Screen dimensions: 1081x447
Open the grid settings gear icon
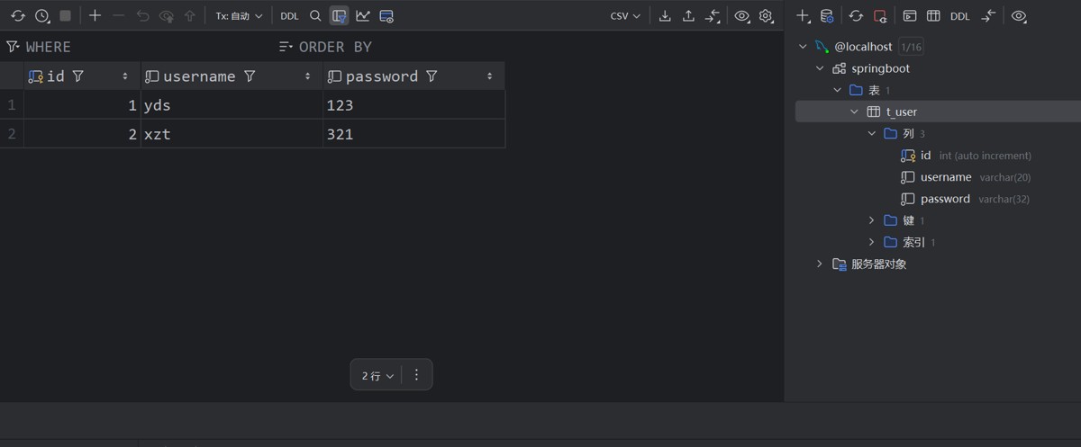[766, 16]
